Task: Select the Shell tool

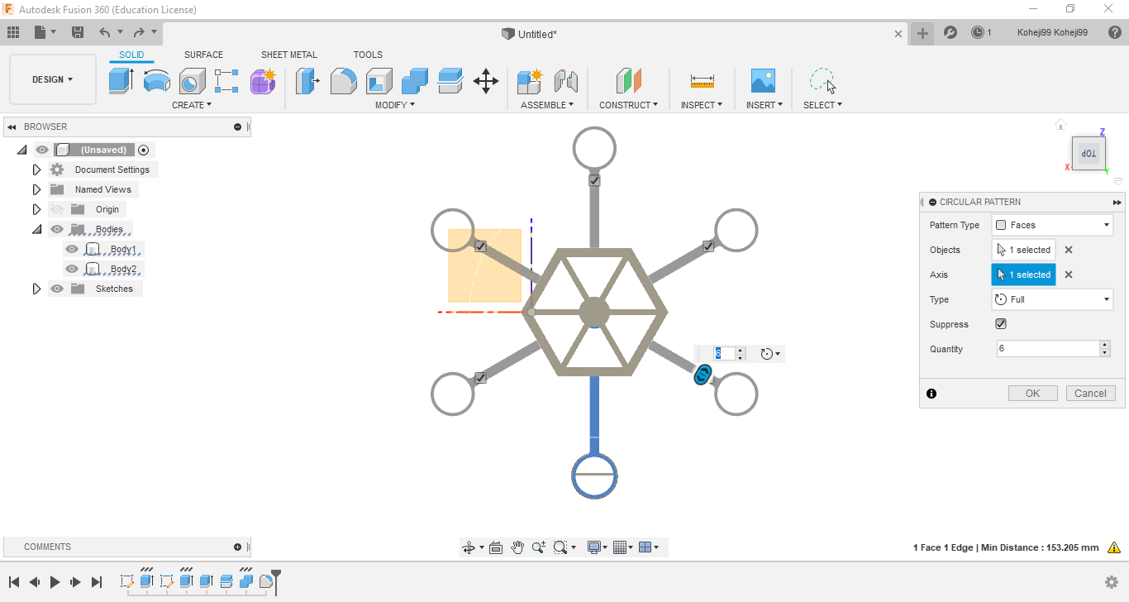Action: (379, 81)
